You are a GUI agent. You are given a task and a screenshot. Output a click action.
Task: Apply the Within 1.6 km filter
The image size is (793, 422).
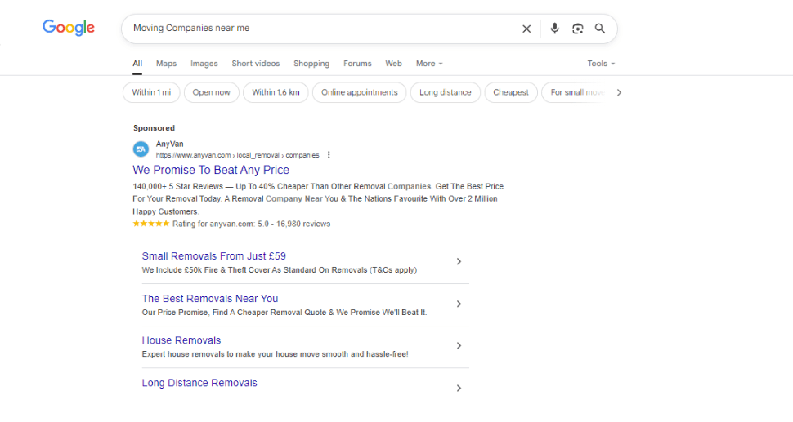click(276, 92)
